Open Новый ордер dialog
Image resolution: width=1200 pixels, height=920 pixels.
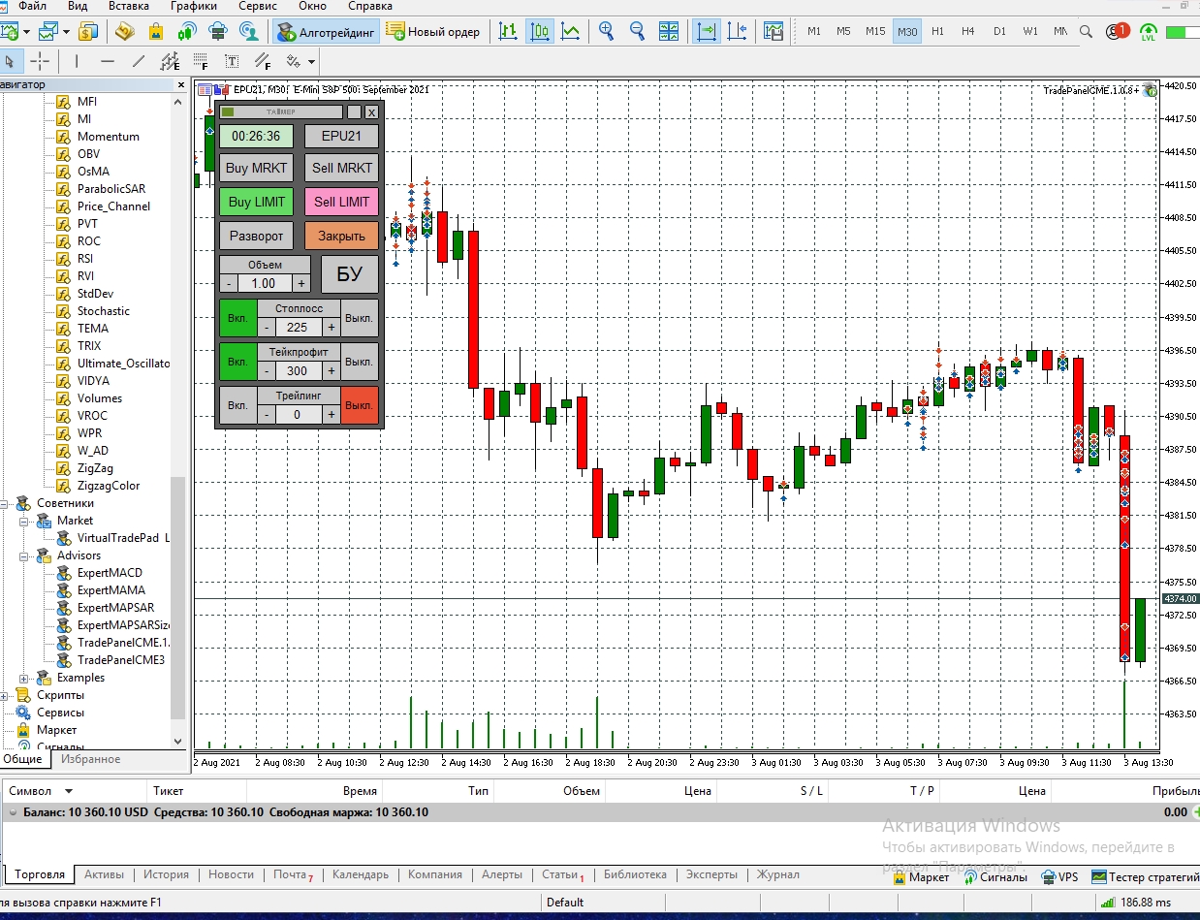pyautogui.click(x=433, y=31)
